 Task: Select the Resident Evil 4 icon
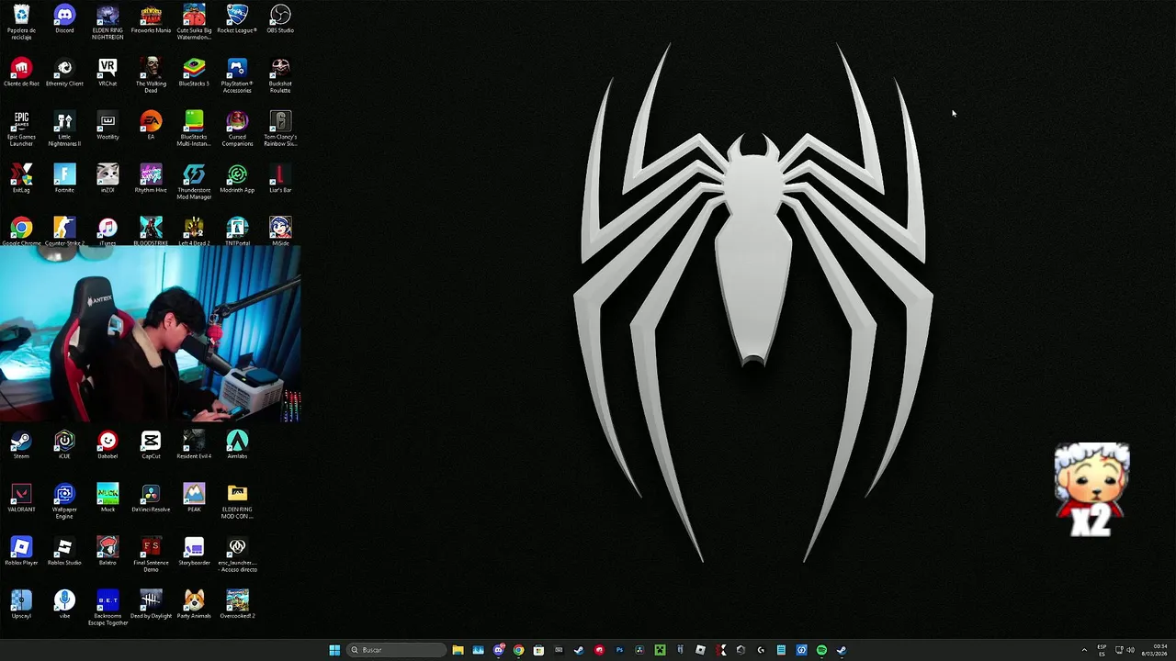click(194, 445)
